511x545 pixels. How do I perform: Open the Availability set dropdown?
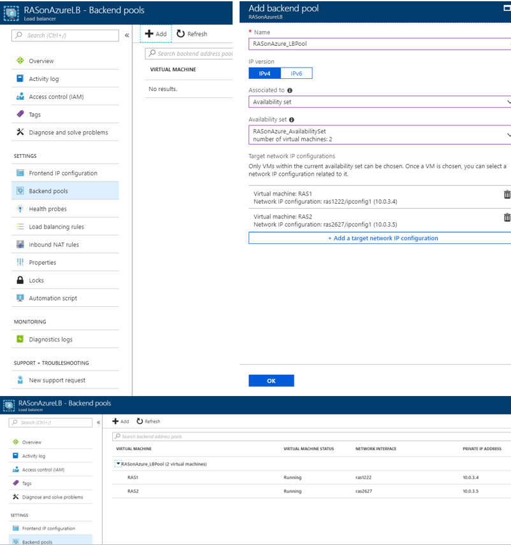click(380, 135)
